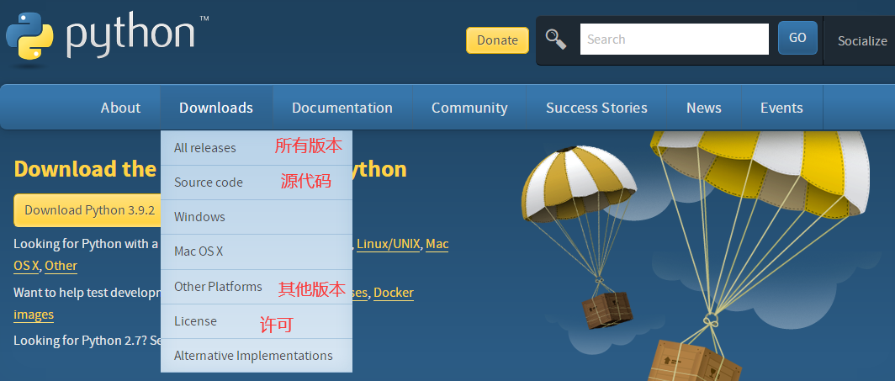Viewport: 895px width, 381px height.
Task: Select All releases in Downloads dropdown
Action: pyautogui.click(x=257, y=148)
